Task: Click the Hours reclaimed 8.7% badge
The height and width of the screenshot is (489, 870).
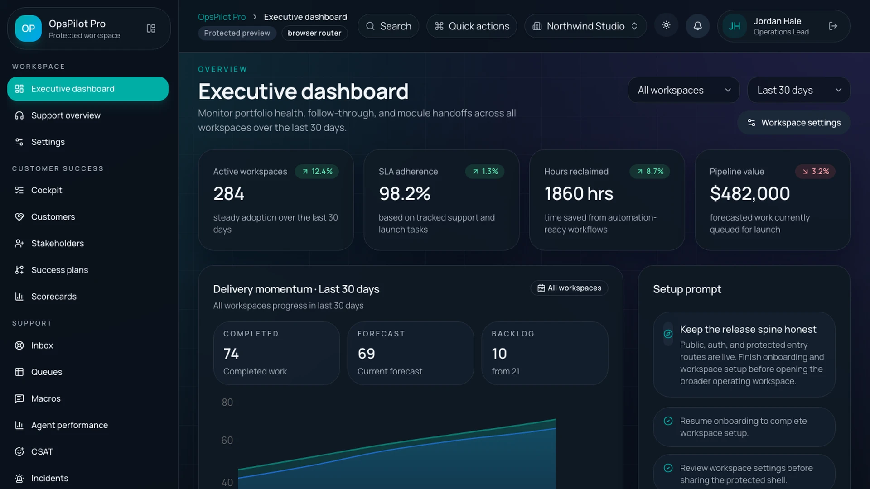Action: pyautogui.click(x=650, y=172)
